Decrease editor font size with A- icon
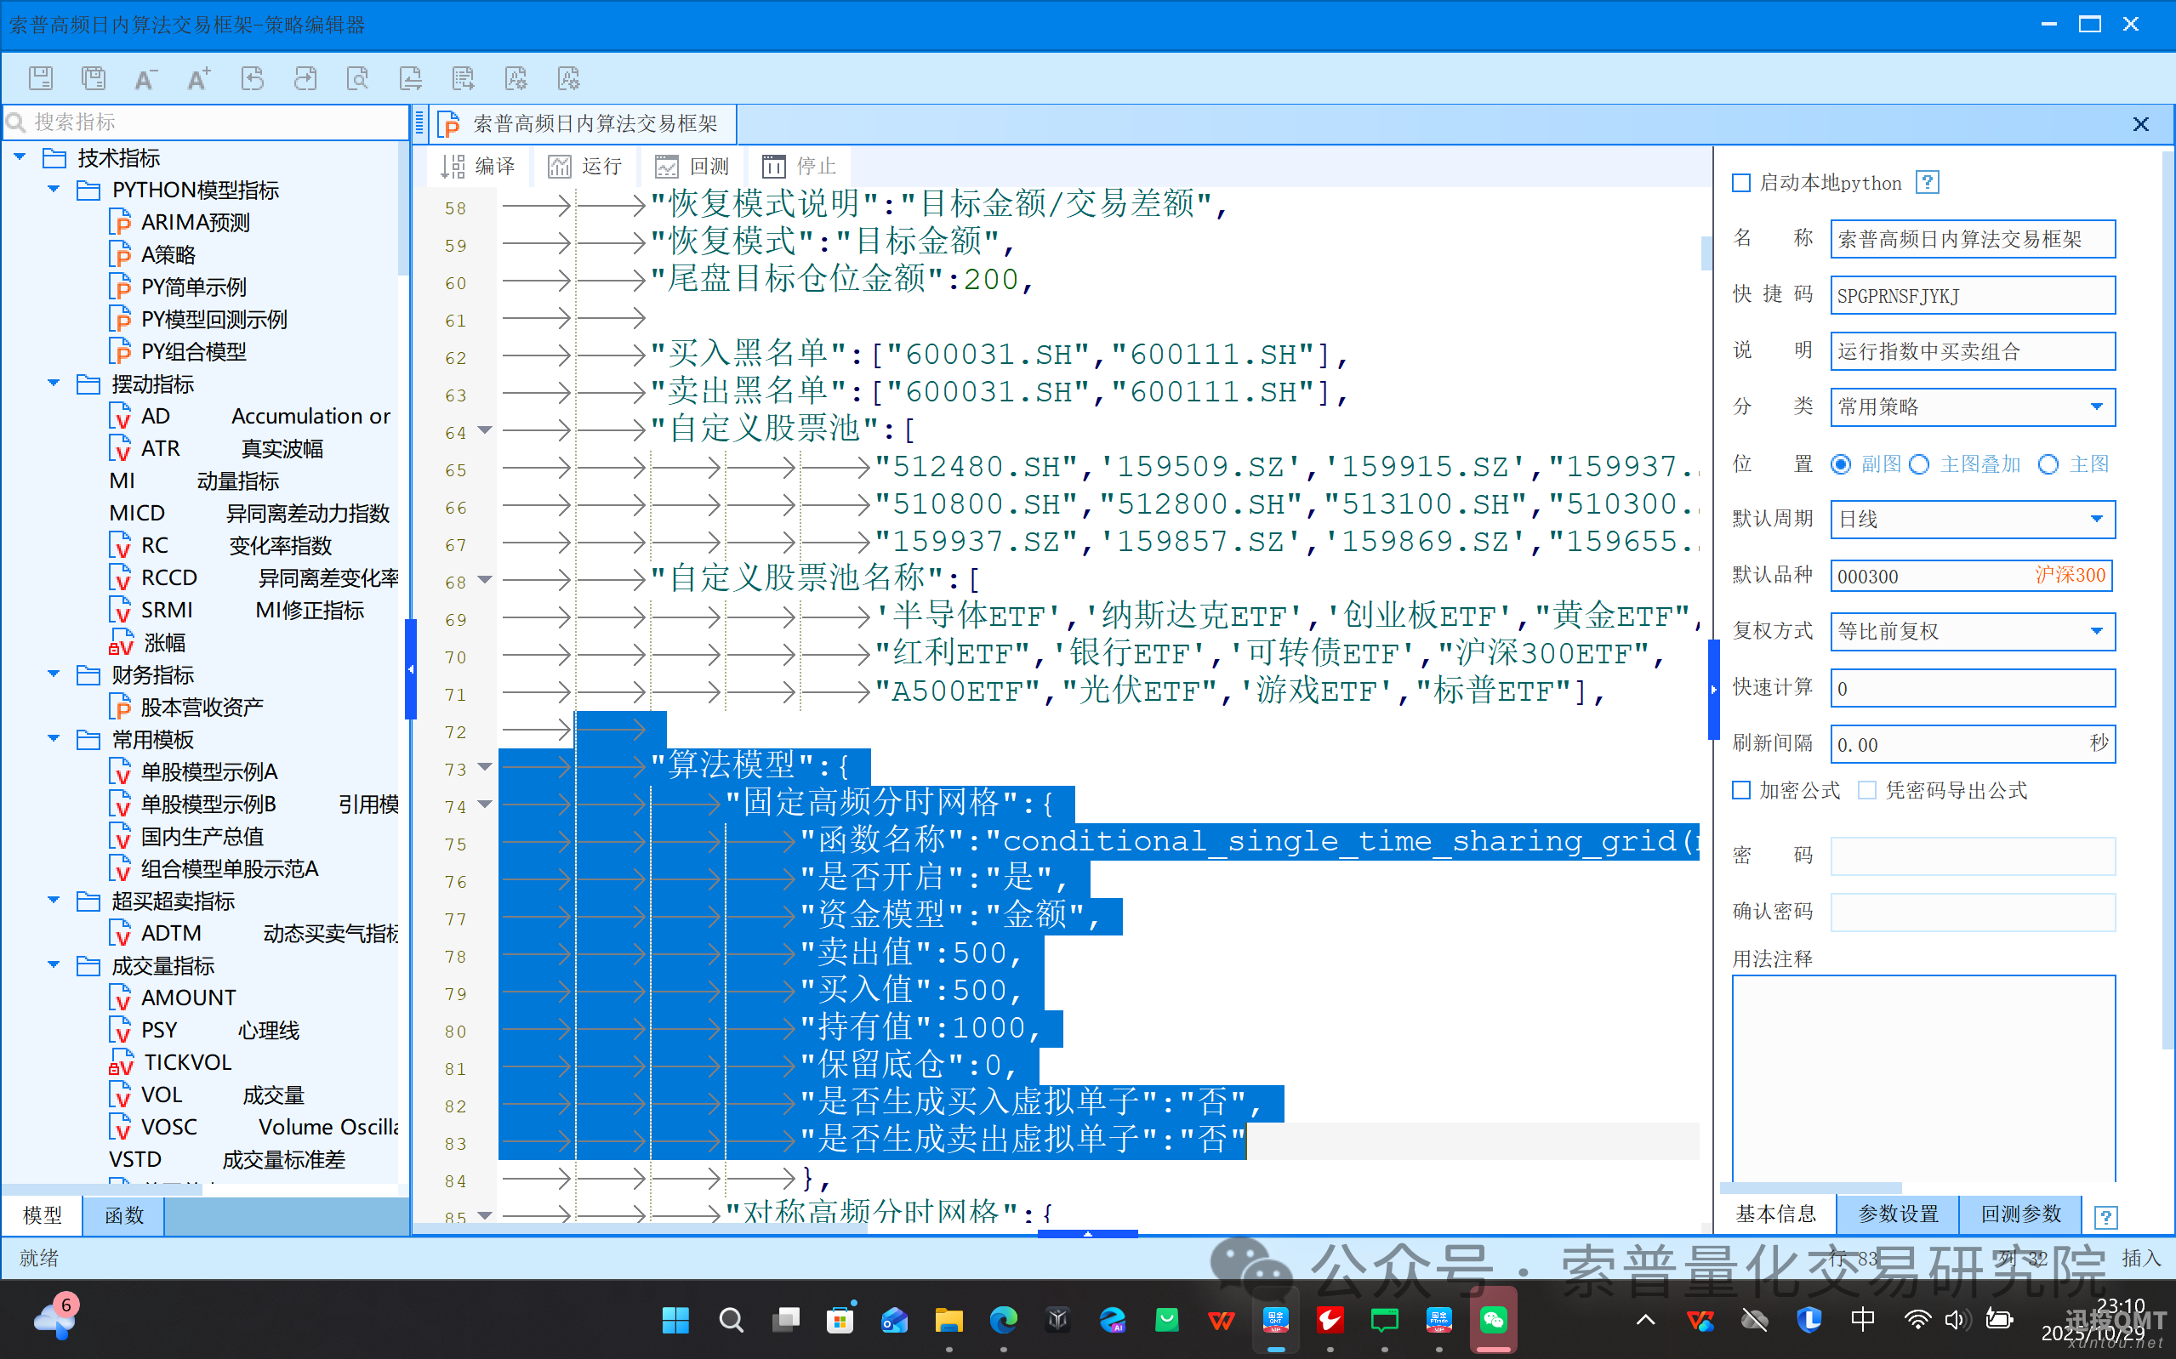Screen dimensions: 2176x1359 point(145,78)
